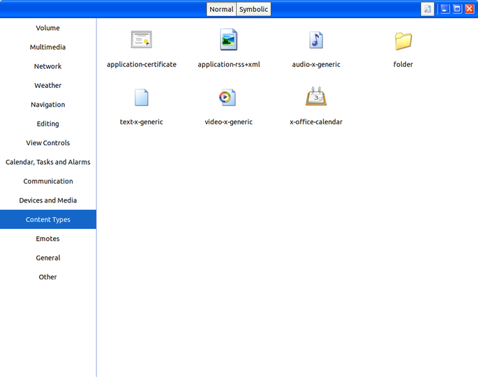Maximize the icon browser window
The image size is (478, 377).
click(x=457, y=9)
